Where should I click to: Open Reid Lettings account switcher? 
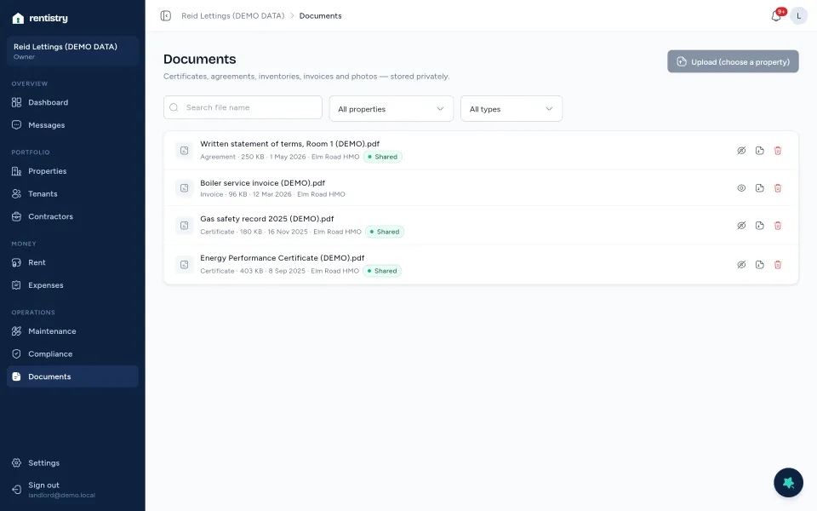click(x=72, y=51)
